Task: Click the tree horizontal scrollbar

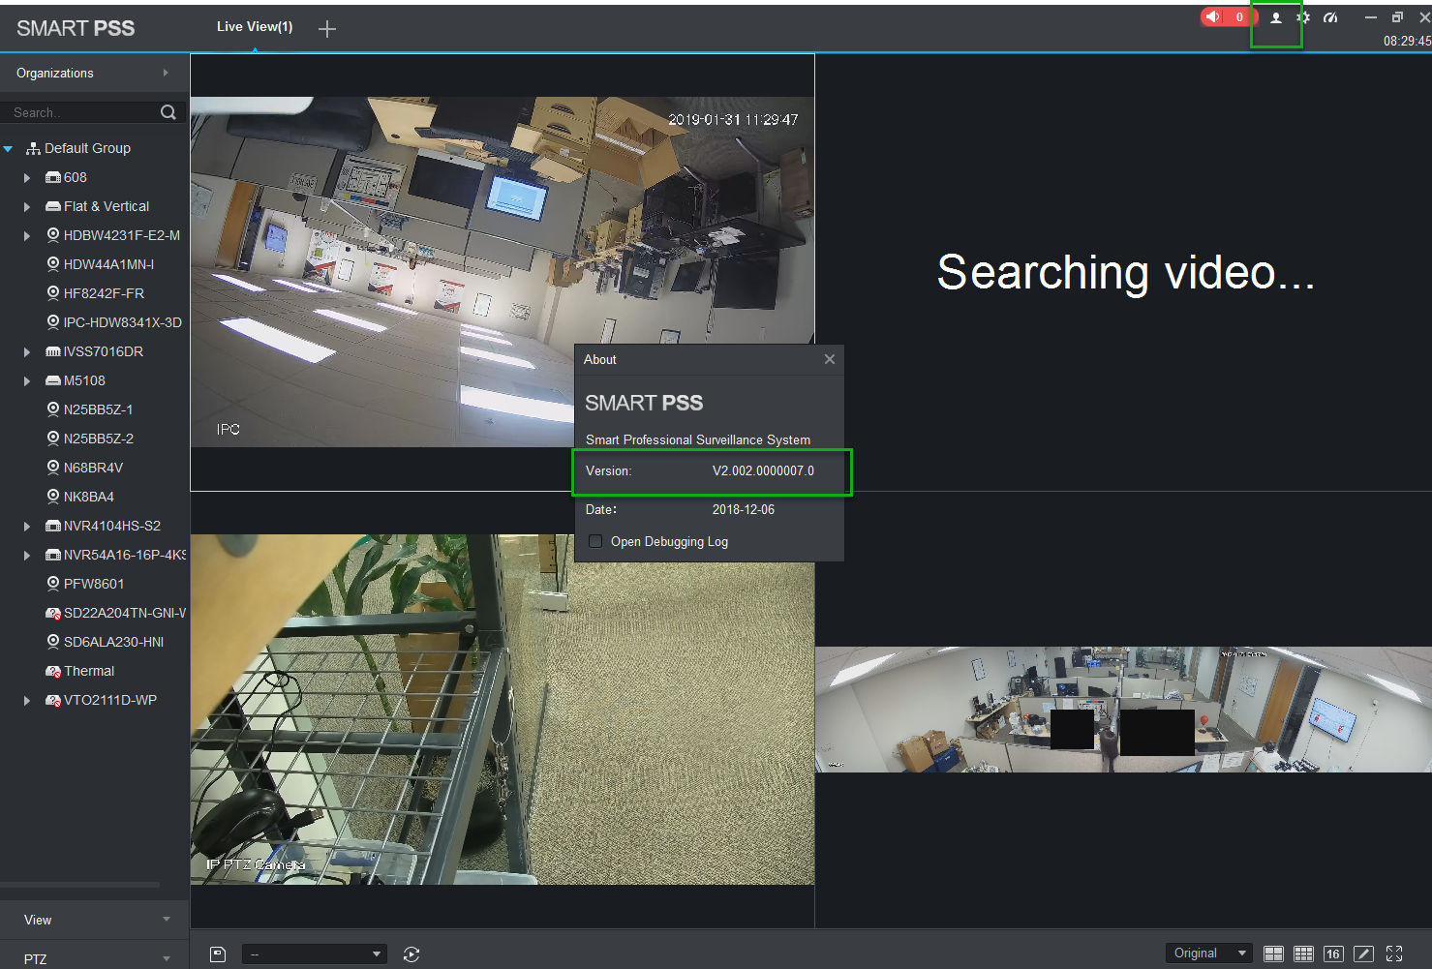Action: click(x=80, y=885)
